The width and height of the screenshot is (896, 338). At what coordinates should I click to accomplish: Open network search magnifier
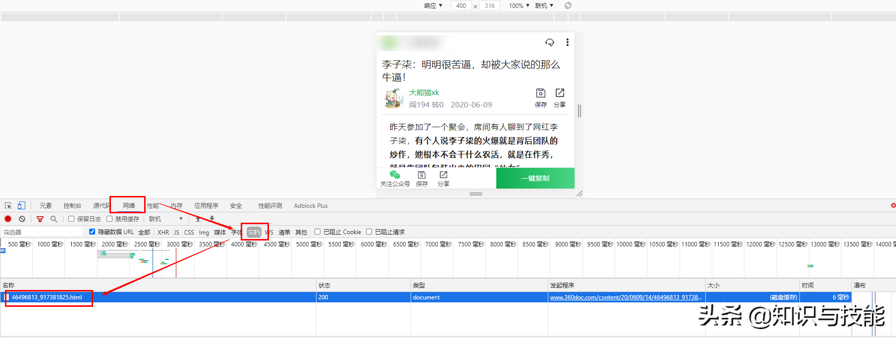point(53,219)
